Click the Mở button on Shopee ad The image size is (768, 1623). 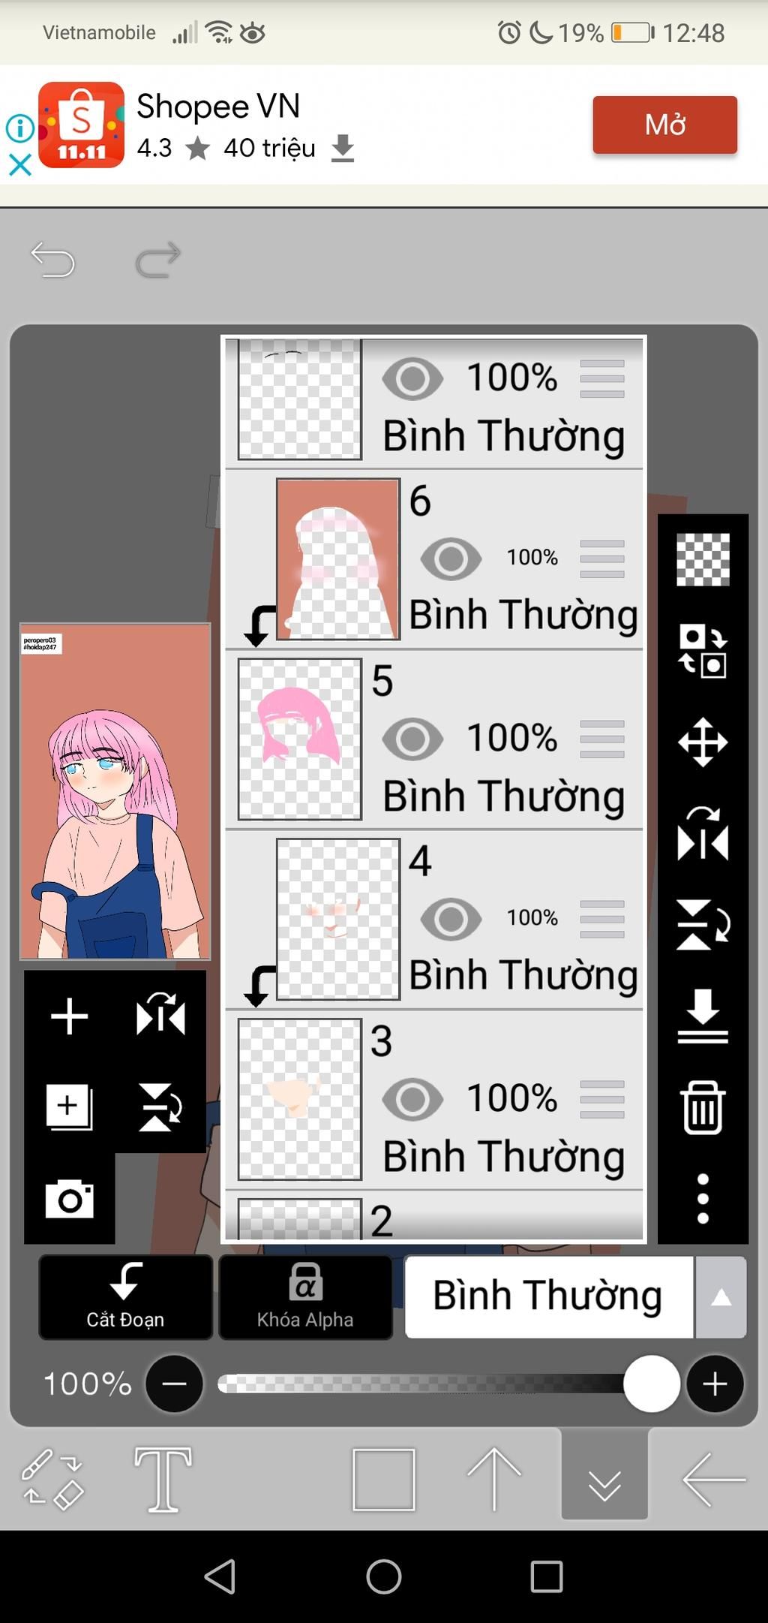tap(665, 125)
